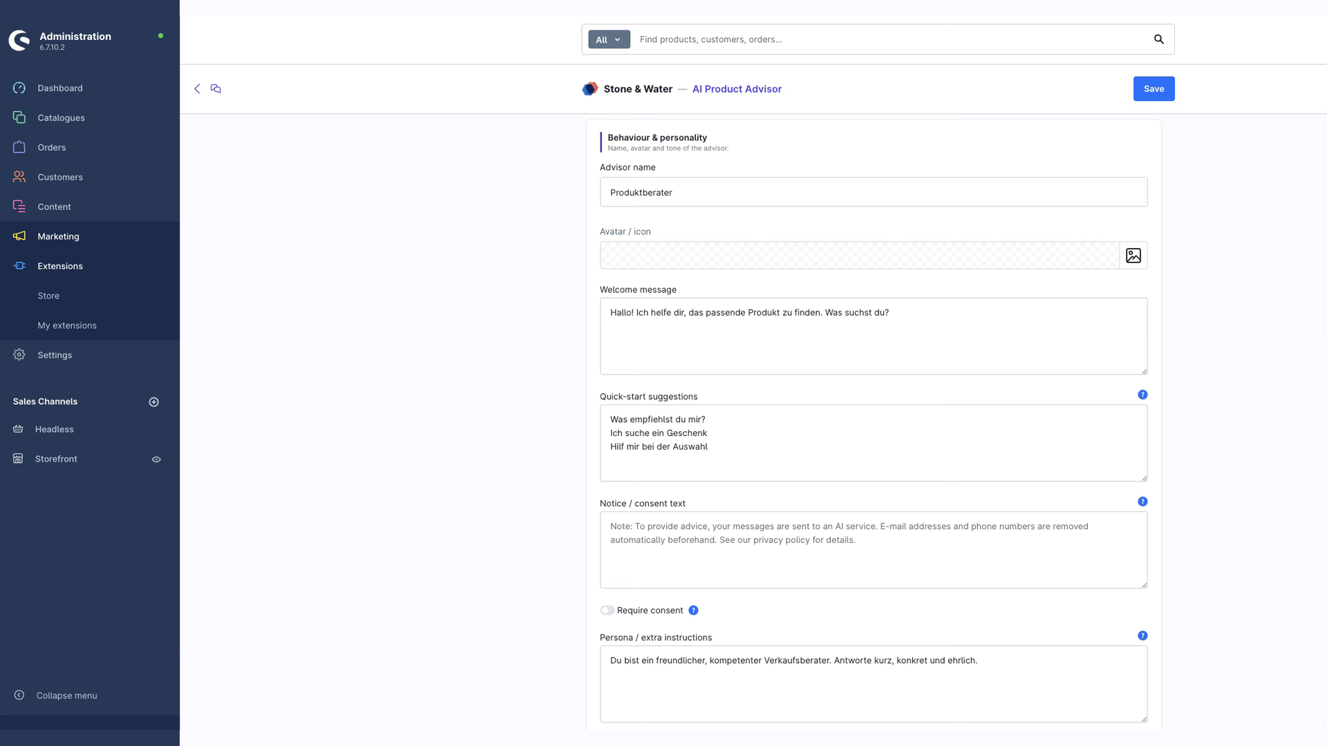Focus the global search field
Screen dimensions: 1327x746
click(892, 39)
